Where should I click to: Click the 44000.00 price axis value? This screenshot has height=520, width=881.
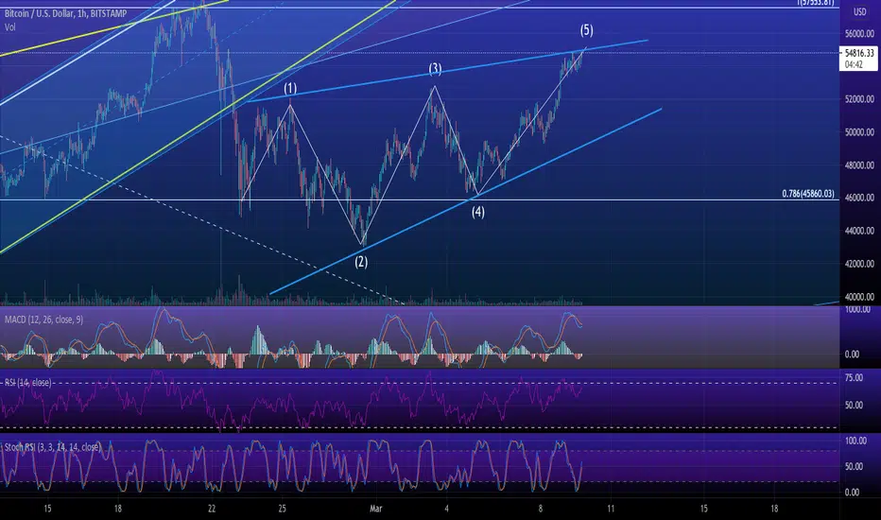coord(859,231)
